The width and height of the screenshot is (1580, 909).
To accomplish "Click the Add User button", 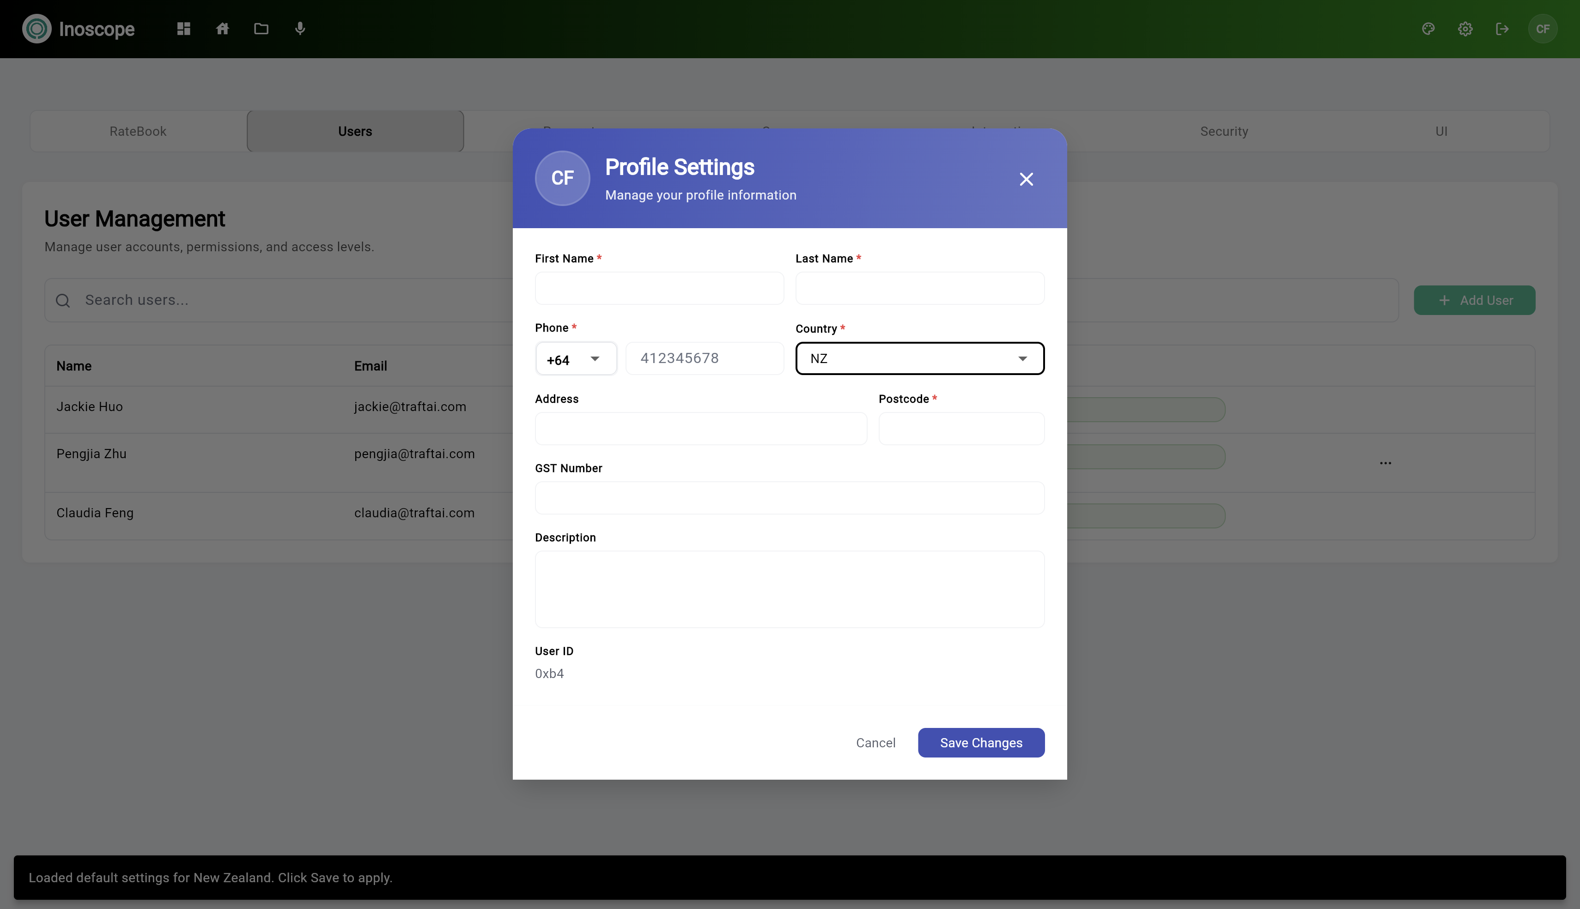I will point(1474,300).
